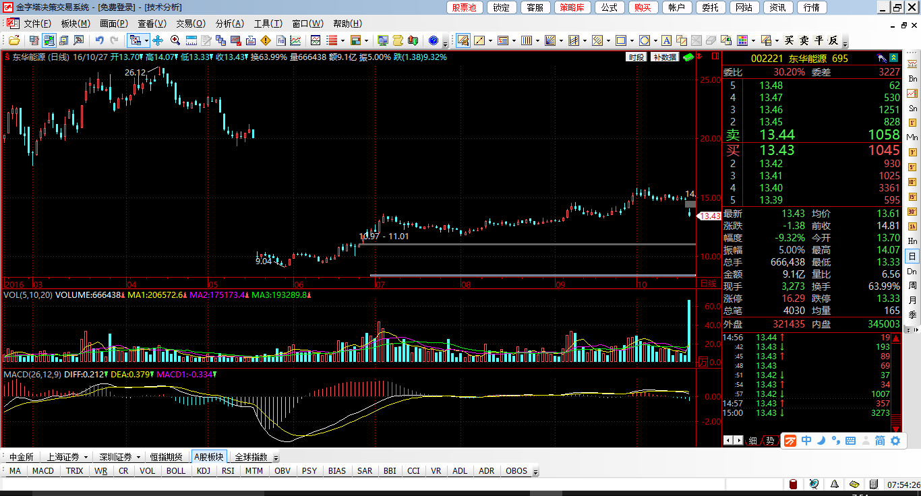Click the undo arrow in toolbar

[100, 40]
